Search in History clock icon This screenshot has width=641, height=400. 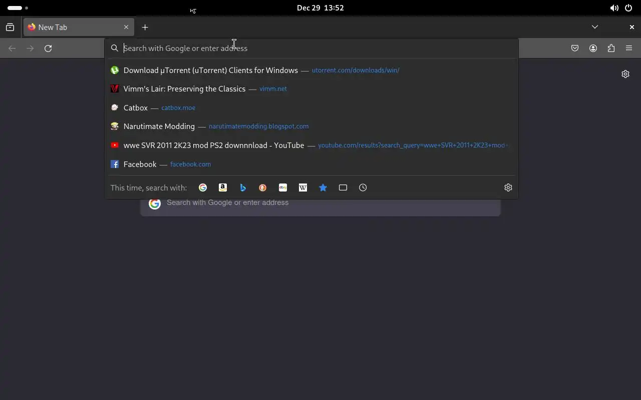coord(363,187)
